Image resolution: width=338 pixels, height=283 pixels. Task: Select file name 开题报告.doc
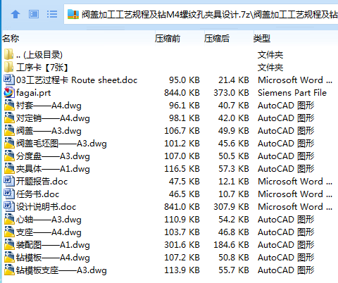(x=42, y=182)
